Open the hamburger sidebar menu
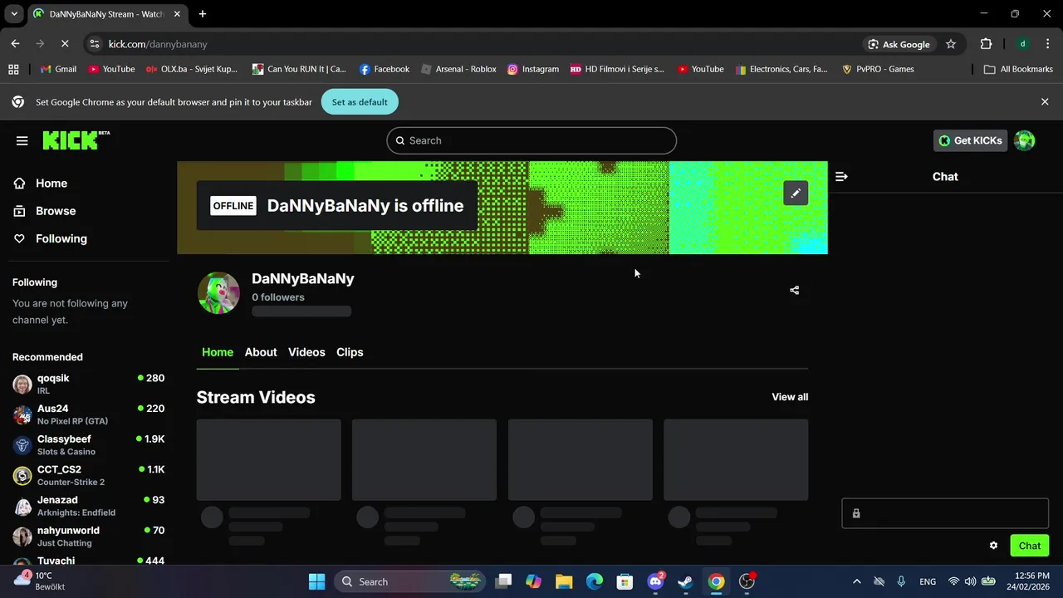The image size is (1063, 598). point(22,140)
